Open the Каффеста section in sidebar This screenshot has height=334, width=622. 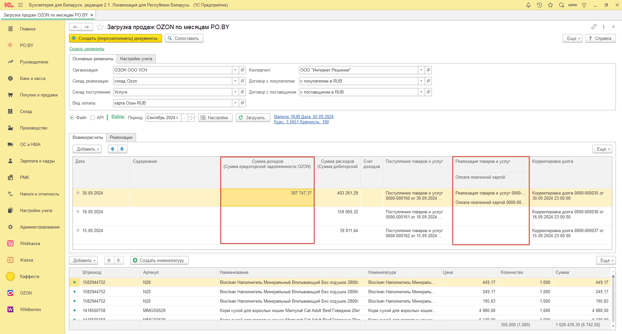pyautogui.click(x=29, y=276)
